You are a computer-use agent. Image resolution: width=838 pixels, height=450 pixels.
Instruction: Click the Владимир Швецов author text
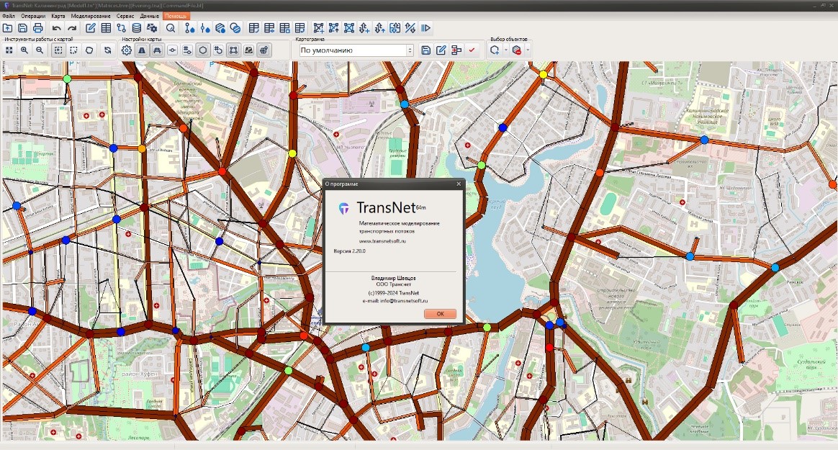393,278
